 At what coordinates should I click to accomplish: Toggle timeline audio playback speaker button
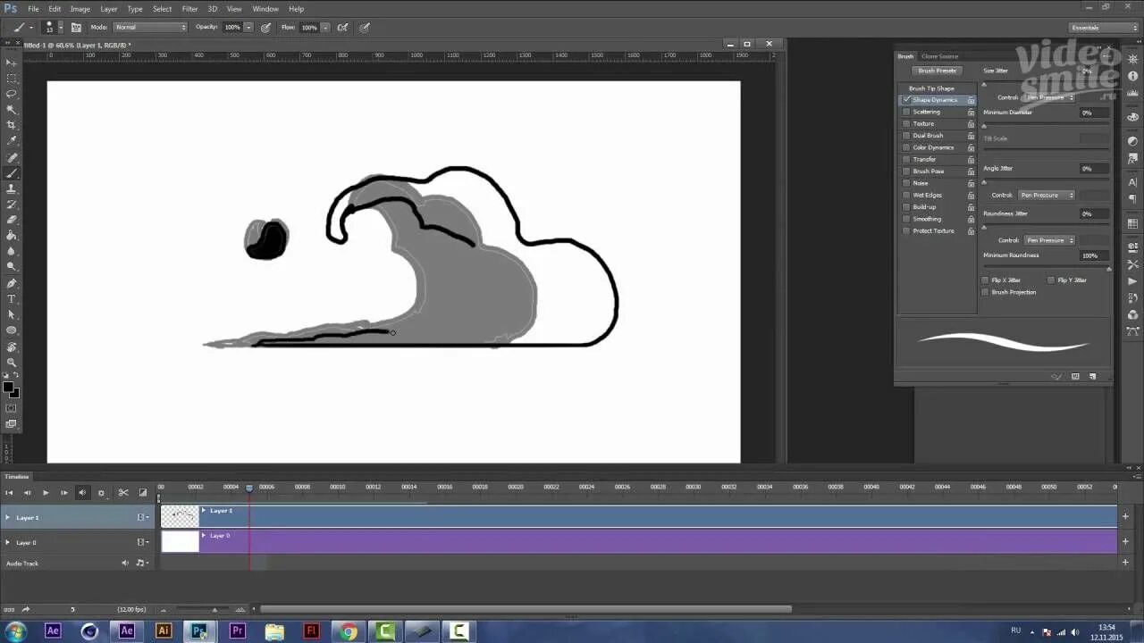coord(82,492)
